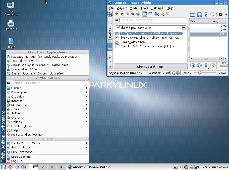
Task: Click the Trinity start menu button on taskbar
Action: tap(3, 167)
